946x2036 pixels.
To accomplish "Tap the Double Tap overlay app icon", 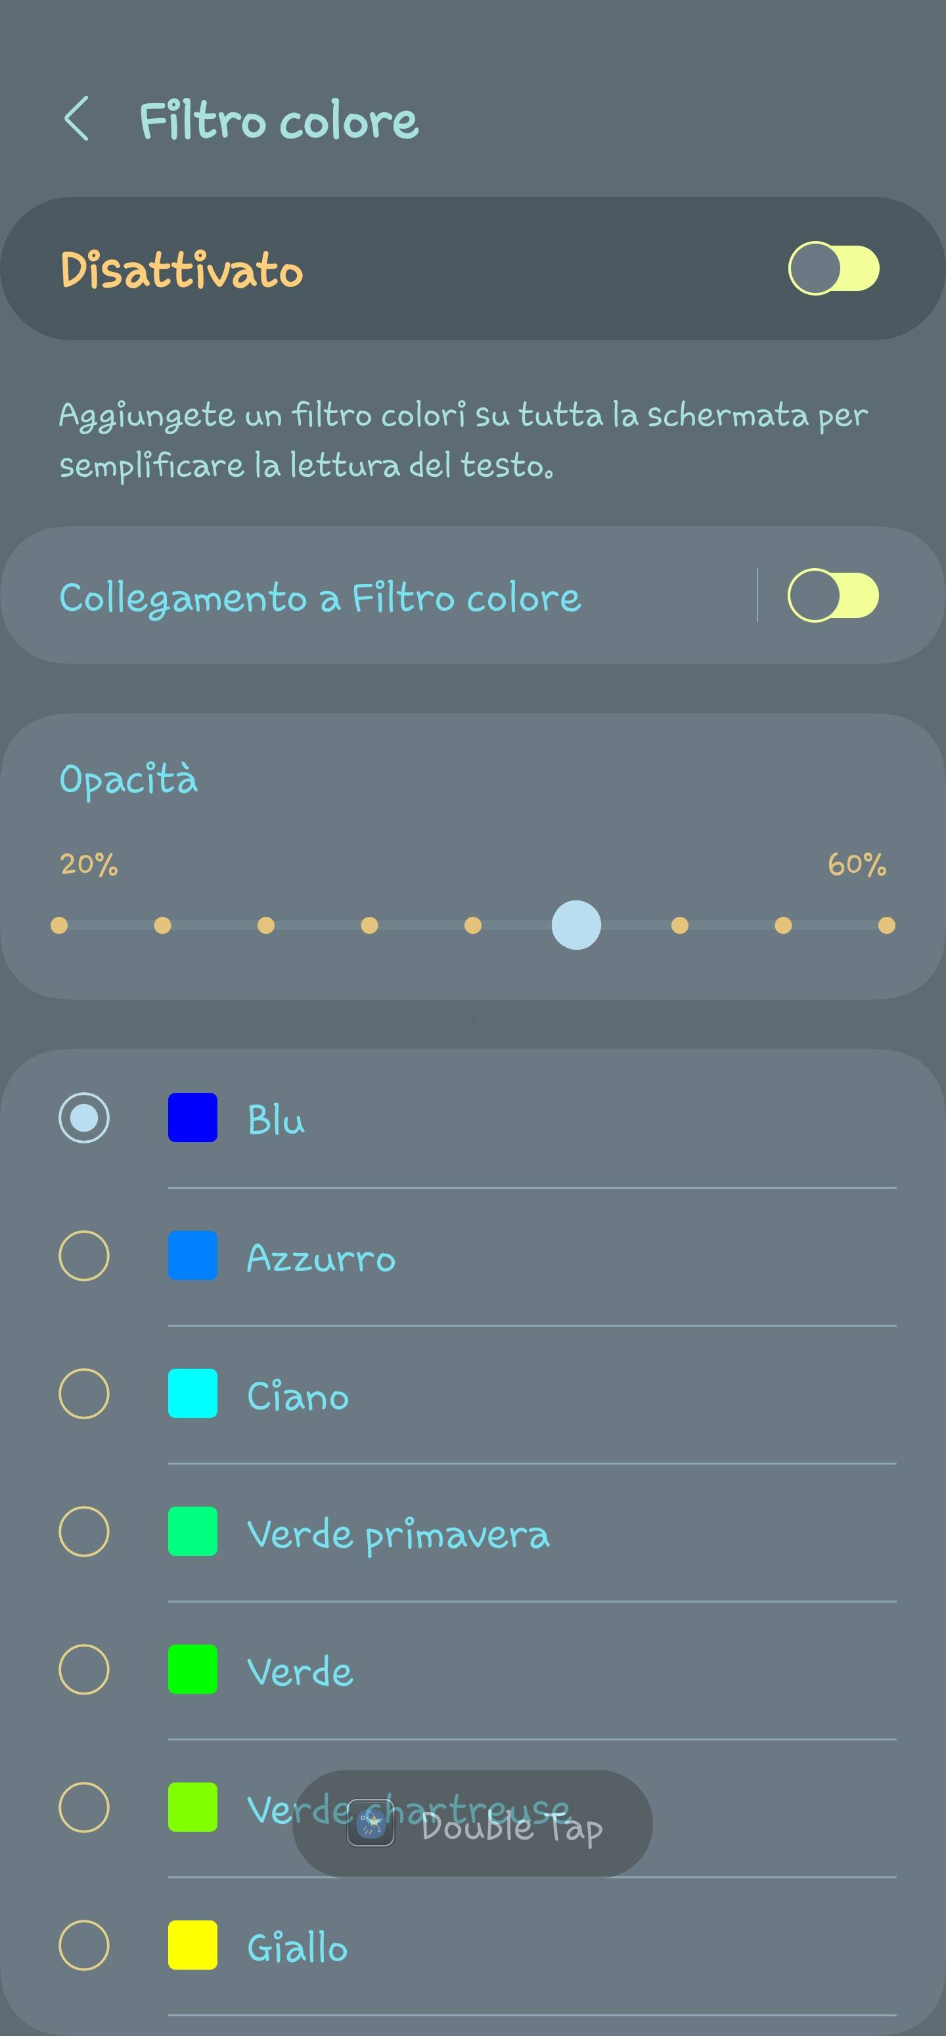I will point(371,1824).
